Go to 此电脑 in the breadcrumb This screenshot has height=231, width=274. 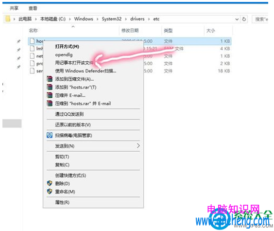[x=25, y=19]
